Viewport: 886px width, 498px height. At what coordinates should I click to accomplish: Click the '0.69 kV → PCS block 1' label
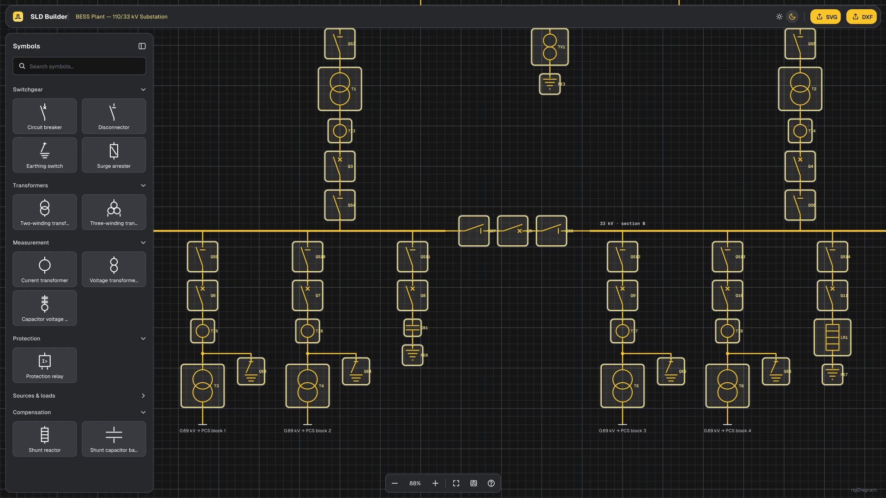[x=203, y=431]
